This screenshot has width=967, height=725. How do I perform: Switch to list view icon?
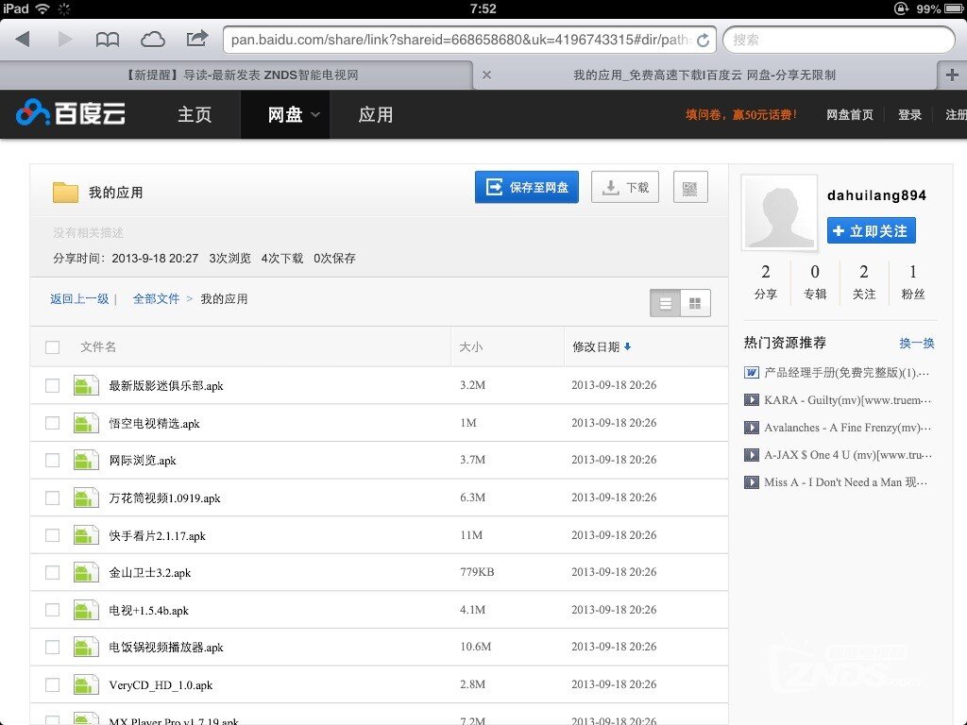(x=666, y=303)
